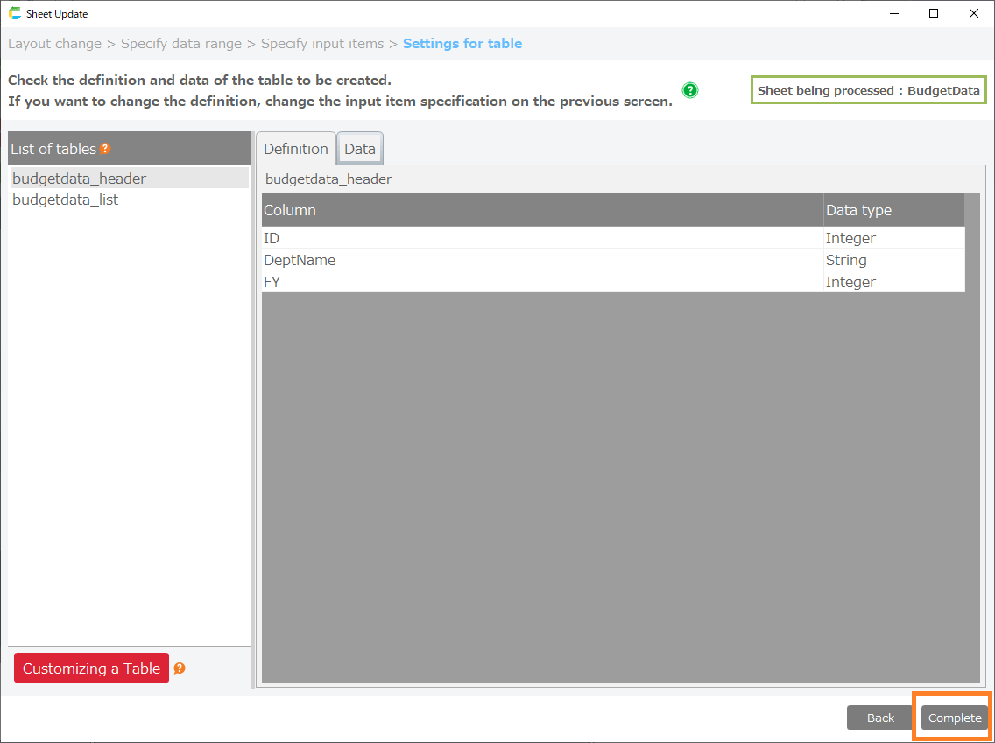This screenshot has width=995, height=743.
Task: Click the Column header in definition grid
Action: [290, 210]
